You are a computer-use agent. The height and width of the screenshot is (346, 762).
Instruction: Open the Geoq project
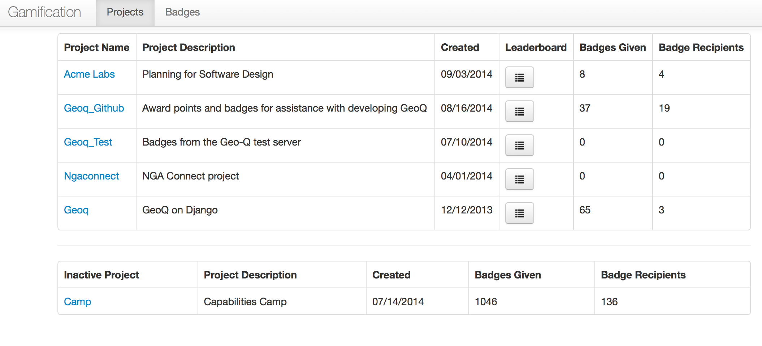76,210
